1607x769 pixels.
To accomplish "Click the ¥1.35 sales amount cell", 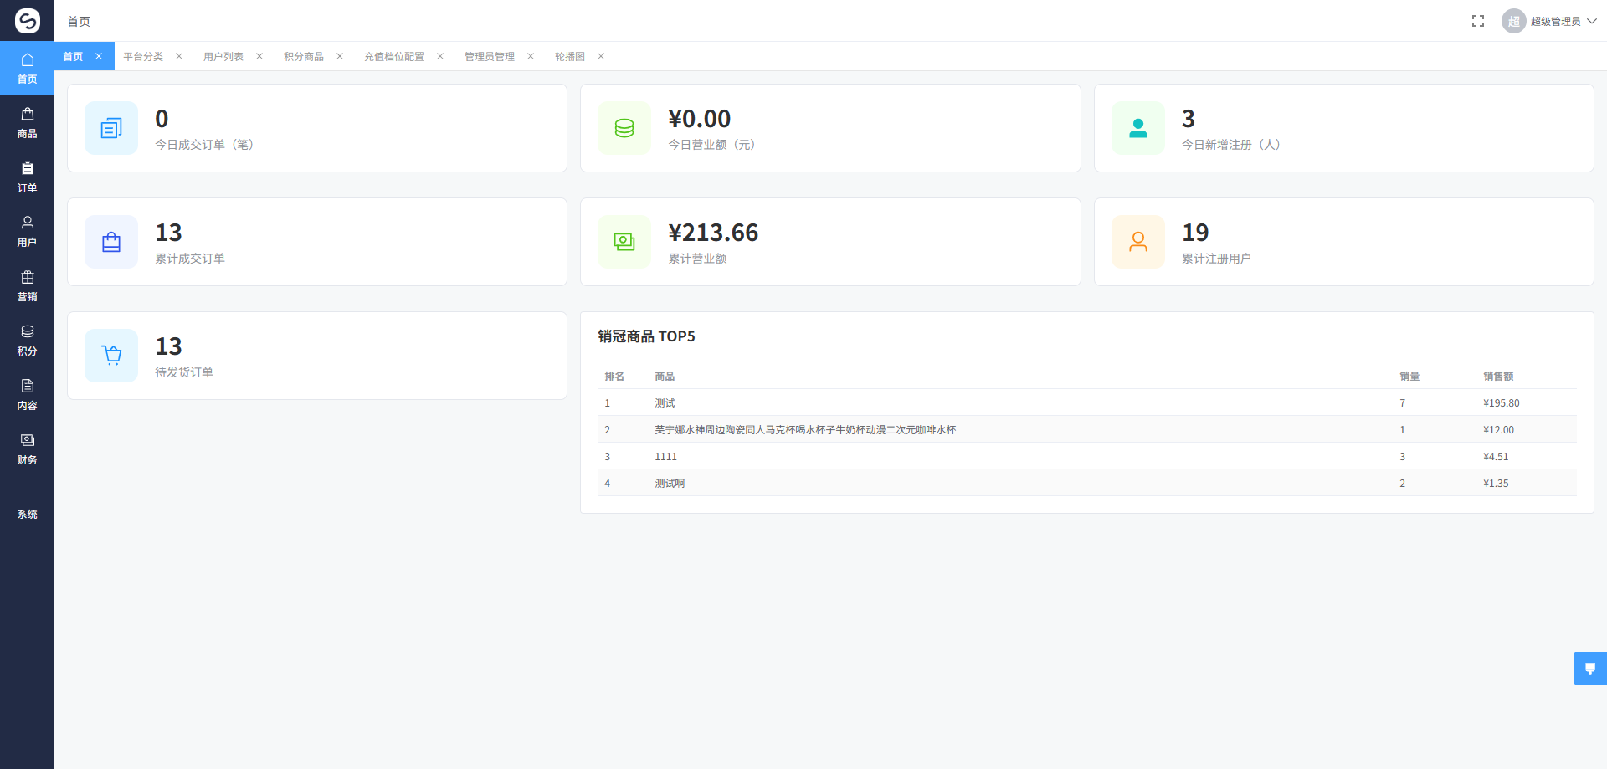I will pyautogui.click(x=1496, y=484).
